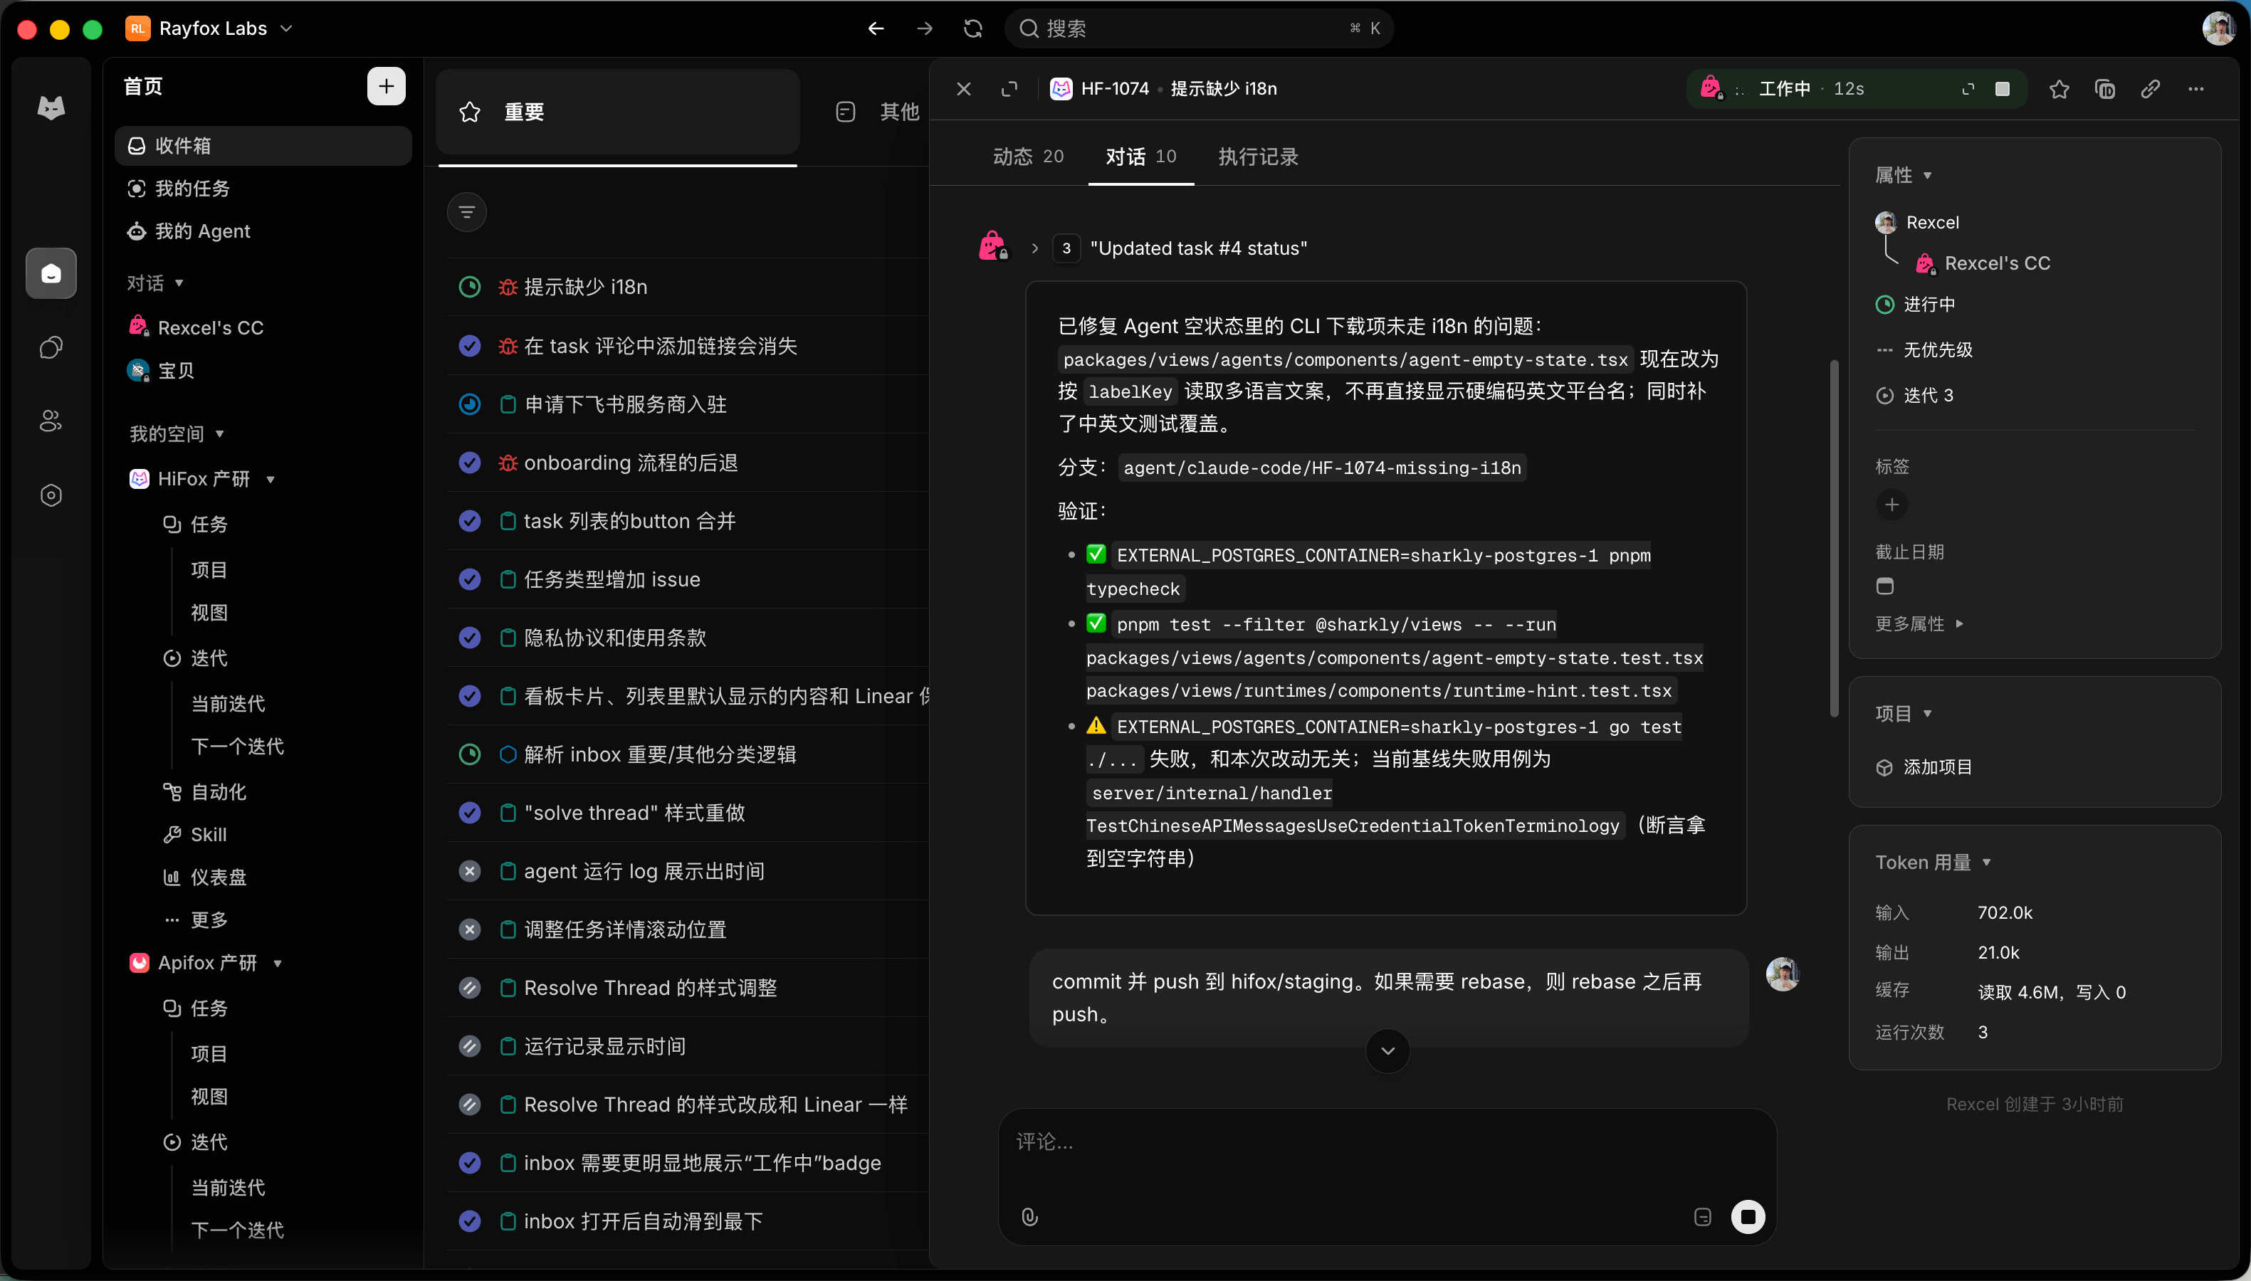The width and height of the screenshot is (2251, 1281).
Task: Toggle status of 任务类型增加 issue
Action: pos(470,579)
